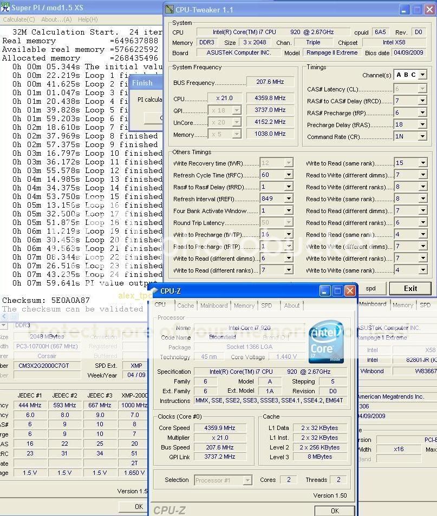Open the About...(A) menu in Super PI
This screenshot has height=516, width=437.
[56, 19]
